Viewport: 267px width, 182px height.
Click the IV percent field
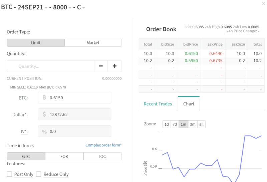pyautogui.click(x=74, y=131)
